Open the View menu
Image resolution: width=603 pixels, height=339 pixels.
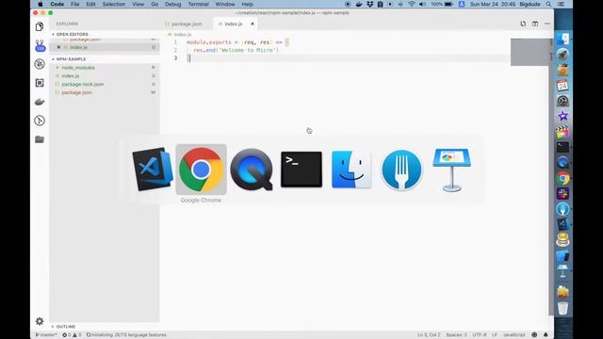pyautogui.click(x=139, y=4)
